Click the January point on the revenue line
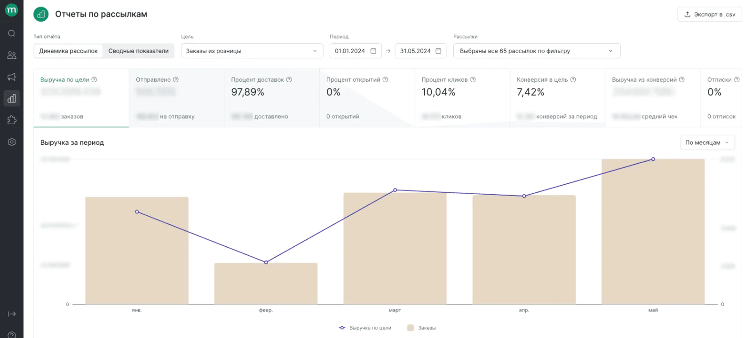This screenshot has height=338, width=752. [x=137, y=212]
